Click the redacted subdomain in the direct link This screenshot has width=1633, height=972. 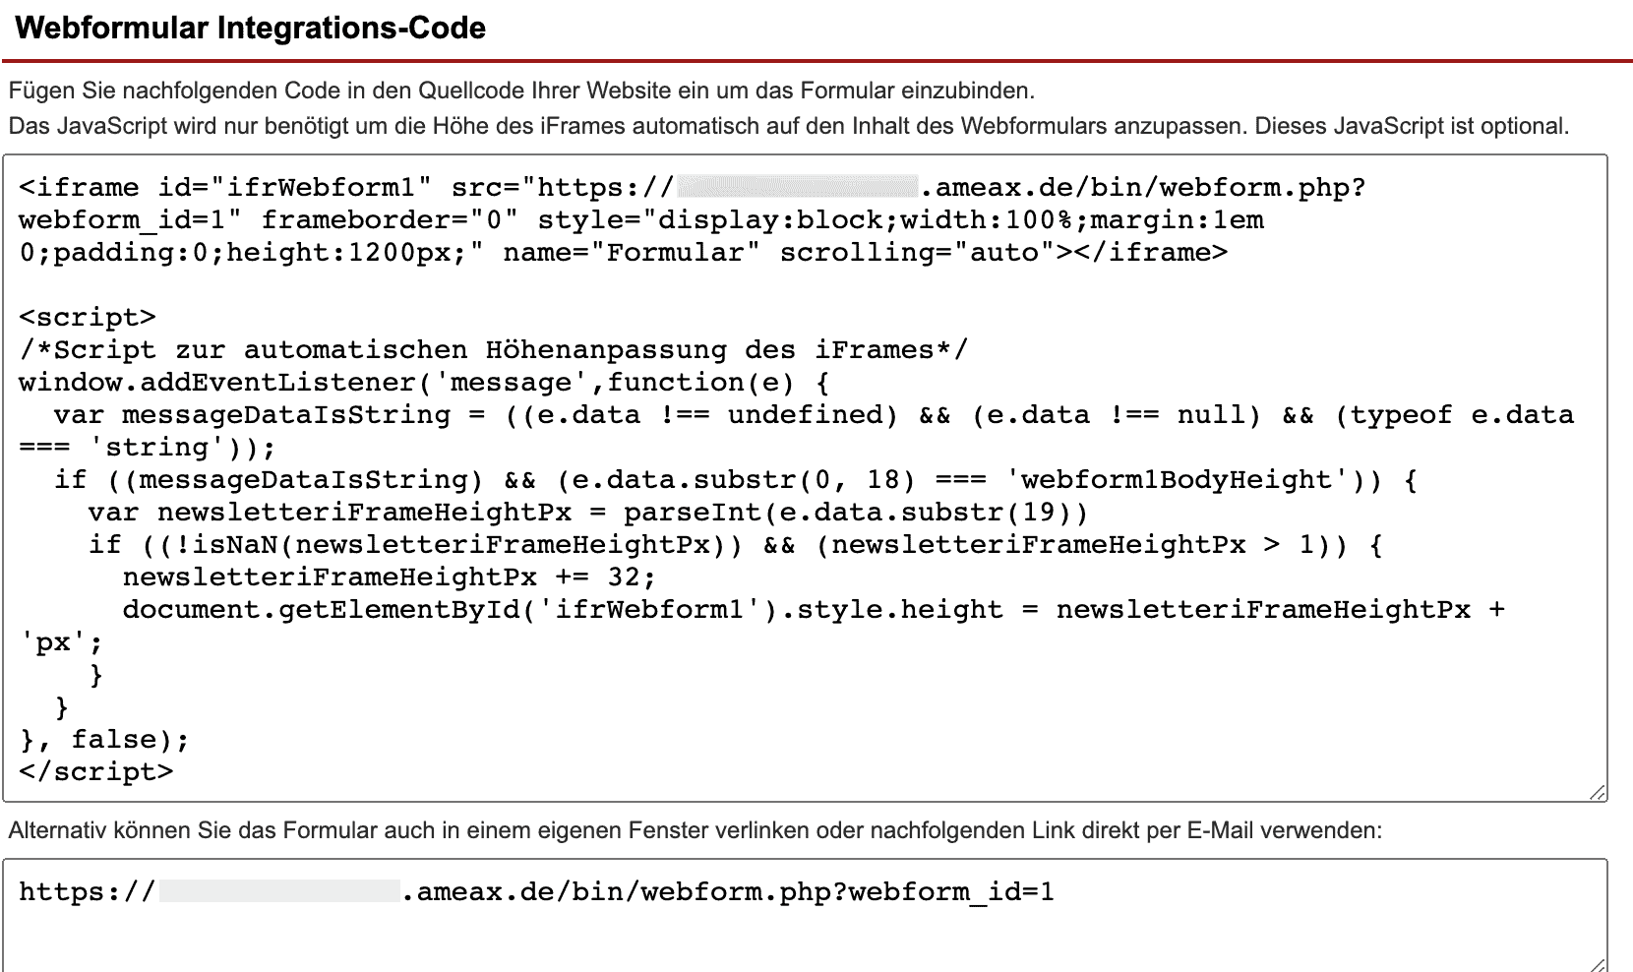[x=279, y=892]
